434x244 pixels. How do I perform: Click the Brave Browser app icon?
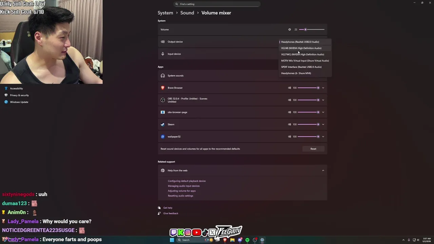pyautogui.click(x=163, y=88)
